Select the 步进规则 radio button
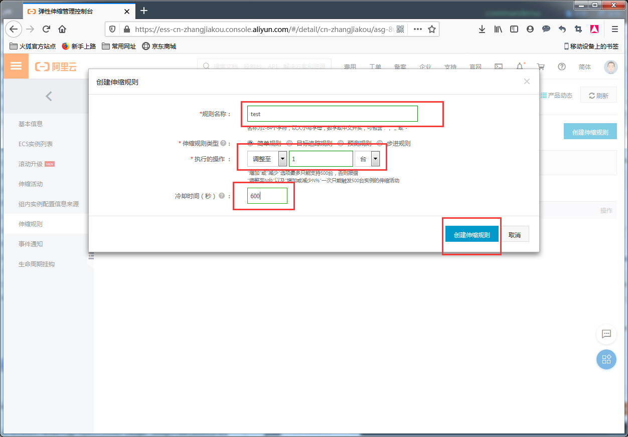Image resolution: width=628 pixels, height=437 pixels. [x=380, y=143]
